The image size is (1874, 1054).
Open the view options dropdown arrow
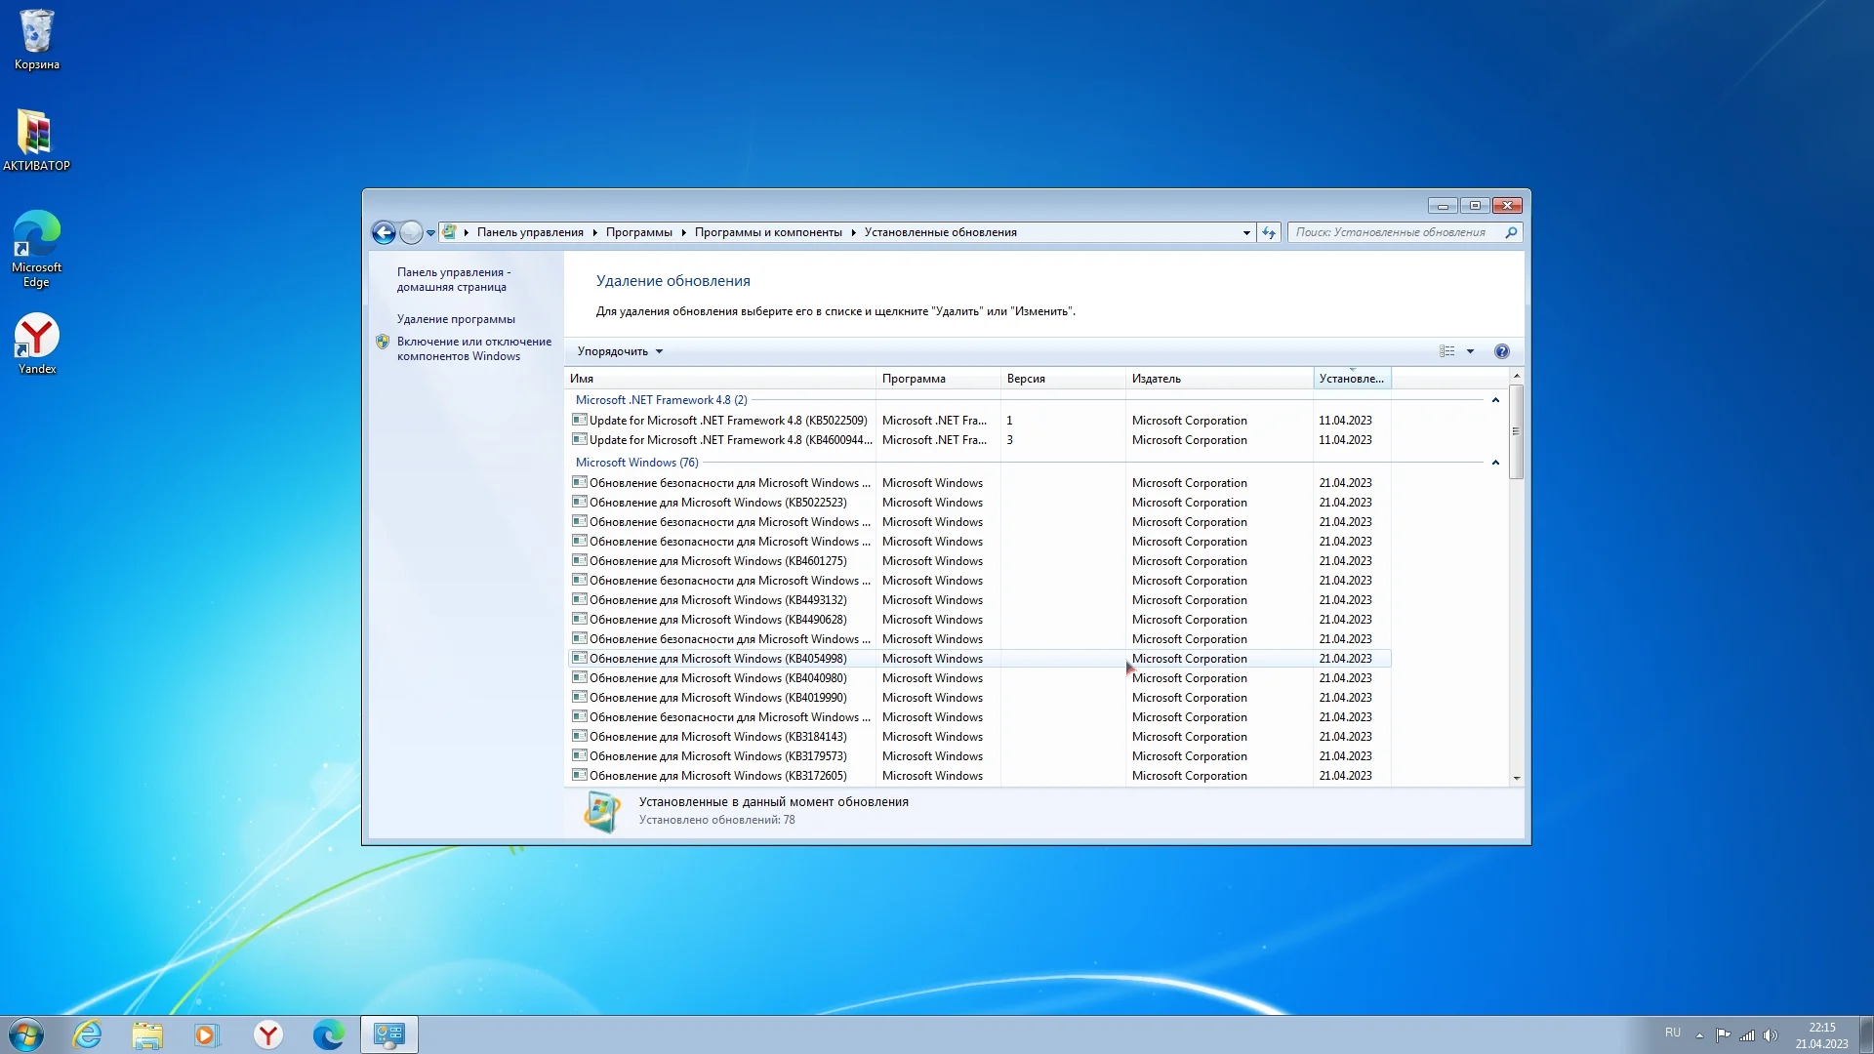[x=1470, y=351]
